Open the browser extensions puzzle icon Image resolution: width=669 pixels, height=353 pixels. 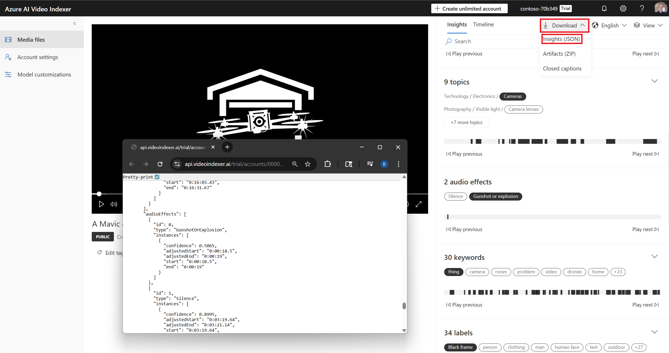[x=327, y=164]
